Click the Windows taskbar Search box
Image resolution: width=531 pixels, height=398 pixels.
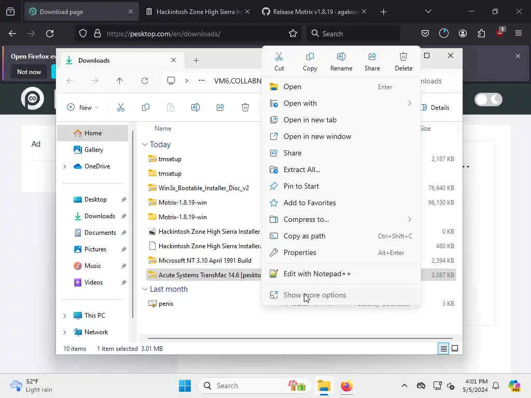pos(254,386)
